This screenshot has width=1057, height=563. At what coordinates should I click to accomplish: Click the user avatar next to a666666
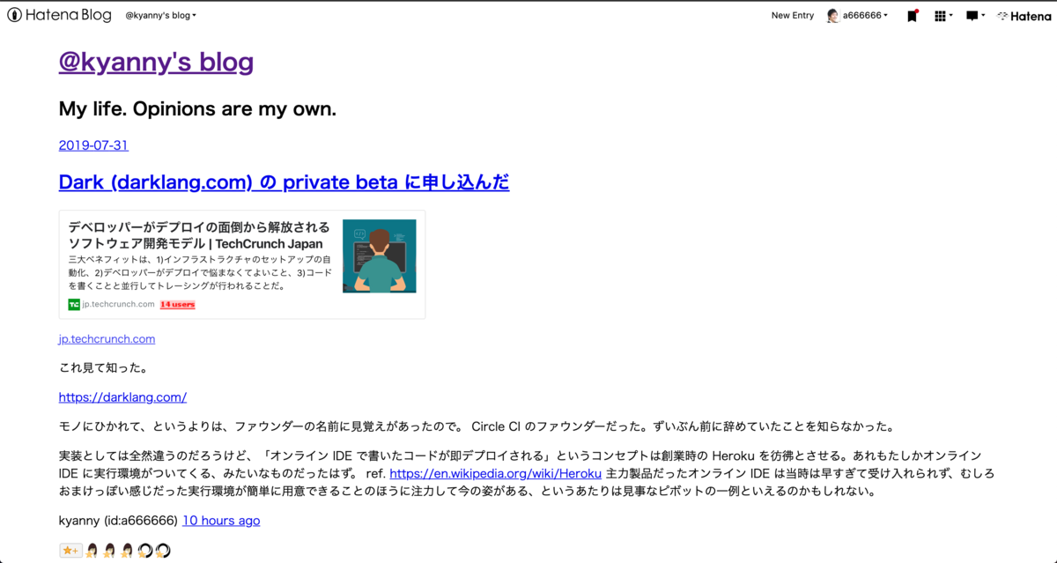832,14
